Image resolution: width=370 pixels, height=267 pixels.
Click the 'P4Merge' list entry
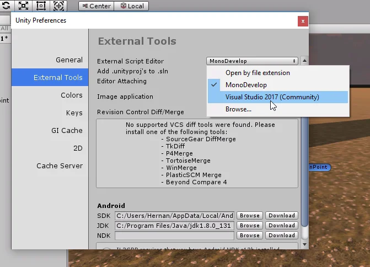(x=179, y=153)
